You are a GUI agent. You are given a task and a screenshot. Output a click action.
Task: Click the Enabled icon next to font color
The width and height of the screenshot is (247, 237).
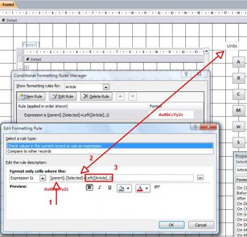pos(157,187)
